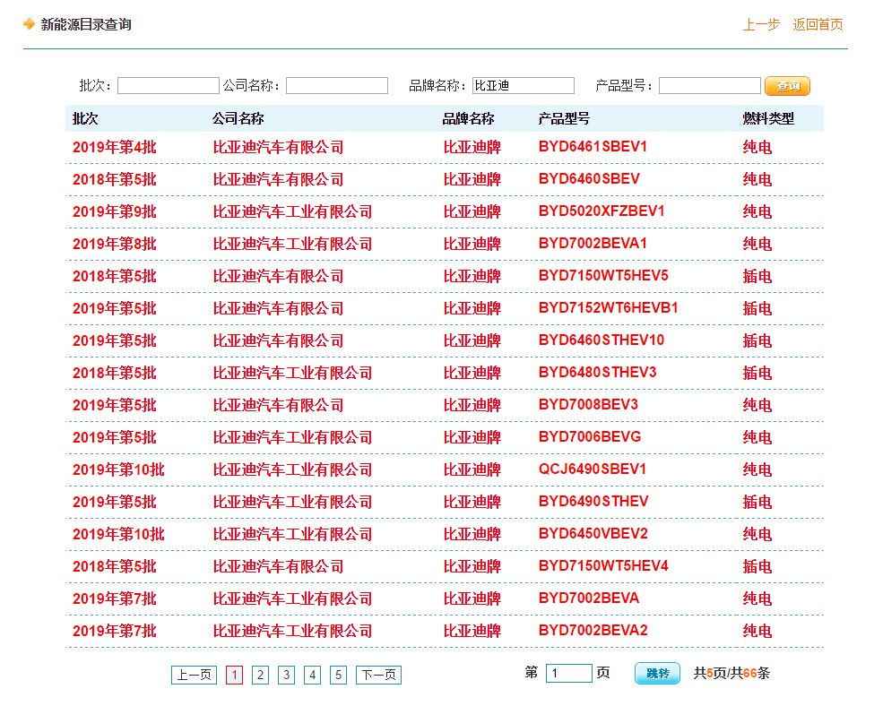The height and width of the screenshot is (706, 874).
Task: Select page 5 in pagination
Action: (x=338, y=675)
